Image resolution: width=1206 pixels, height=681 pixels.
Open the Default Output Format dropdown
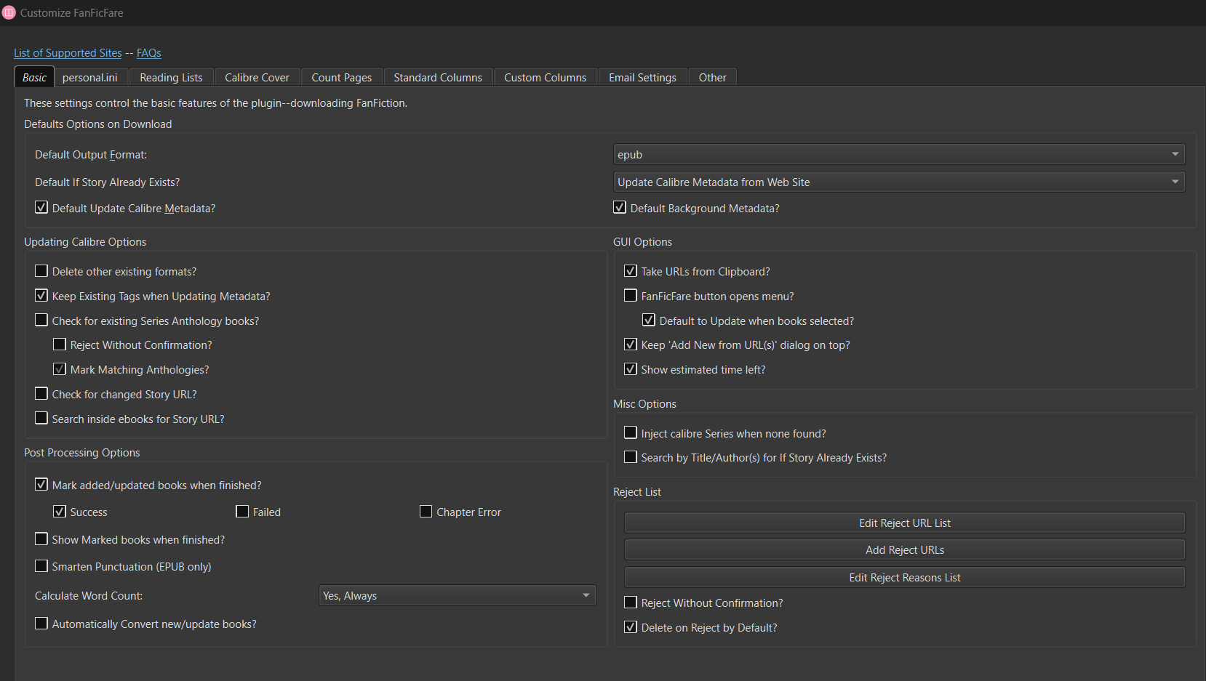(x=898, y=155)
